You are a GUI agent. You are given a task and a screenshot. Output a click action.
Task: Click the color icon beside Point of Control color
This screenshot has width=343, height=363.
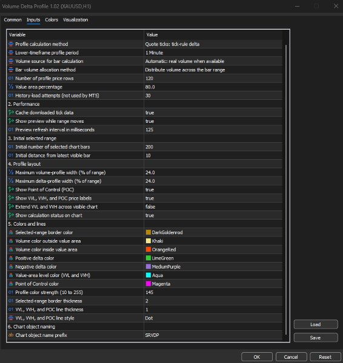[x=11, y=284]
